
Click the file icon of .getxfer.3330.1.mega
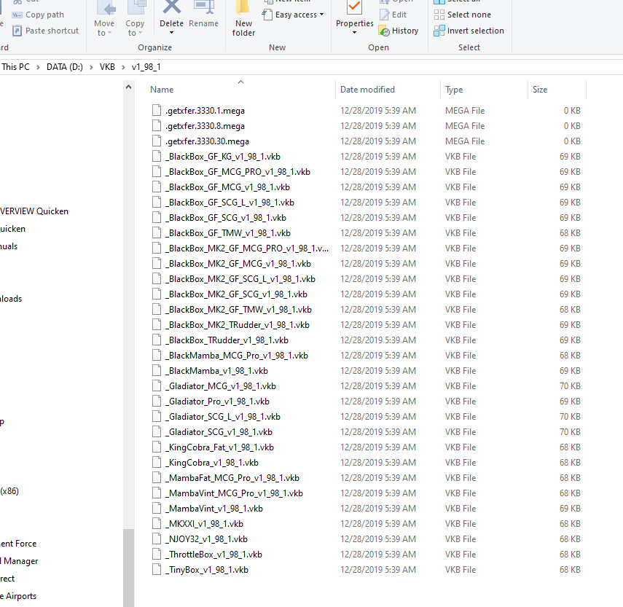pos(157,111)
